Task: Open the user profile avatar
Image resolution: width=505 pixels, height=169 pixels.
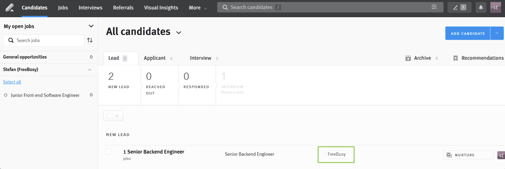Action: [x=496, y=7]
